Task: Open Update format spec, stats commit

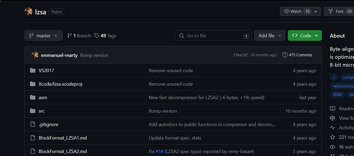Action: pos(175,138)
